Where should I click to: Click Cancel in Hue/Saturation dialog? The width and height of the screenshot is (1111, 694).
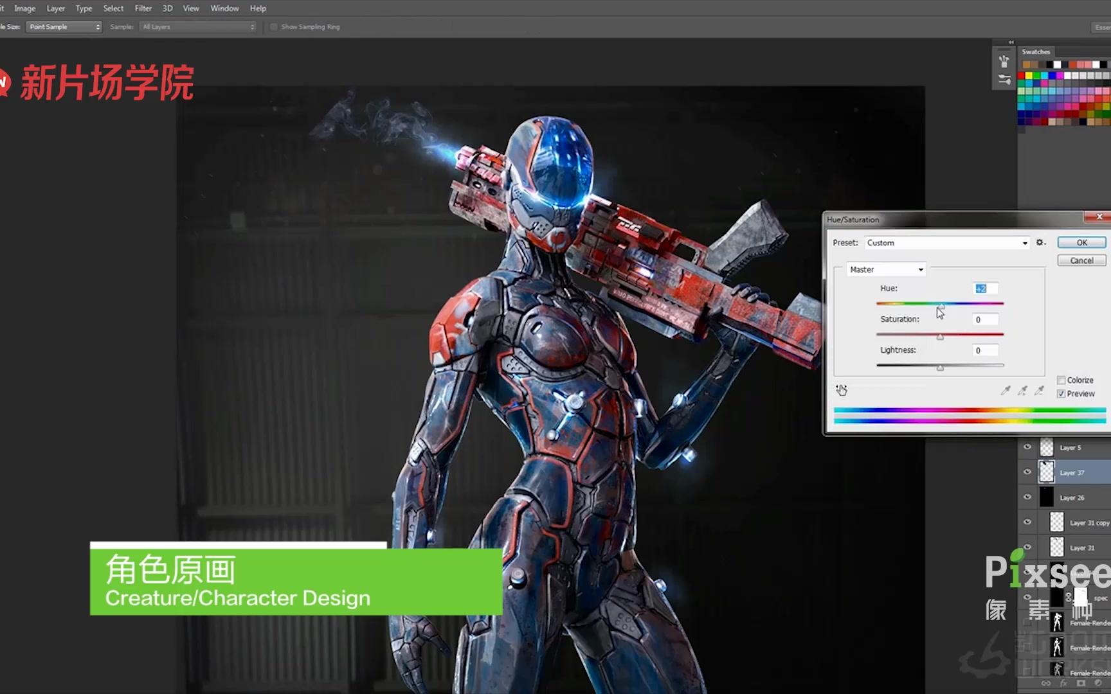[1081, 260]
